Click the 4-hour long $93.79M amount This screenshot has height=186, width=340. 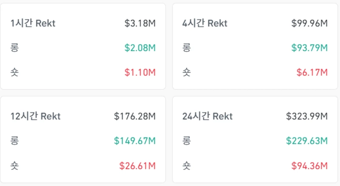309,48
